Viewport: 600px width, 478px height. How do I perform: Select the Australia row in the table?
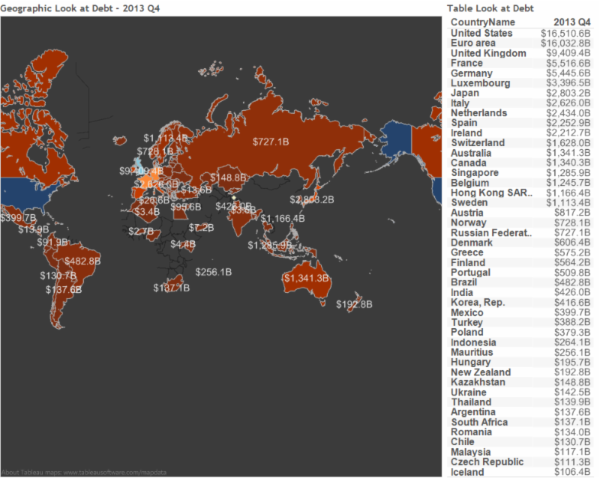click(x=520, y=153)
